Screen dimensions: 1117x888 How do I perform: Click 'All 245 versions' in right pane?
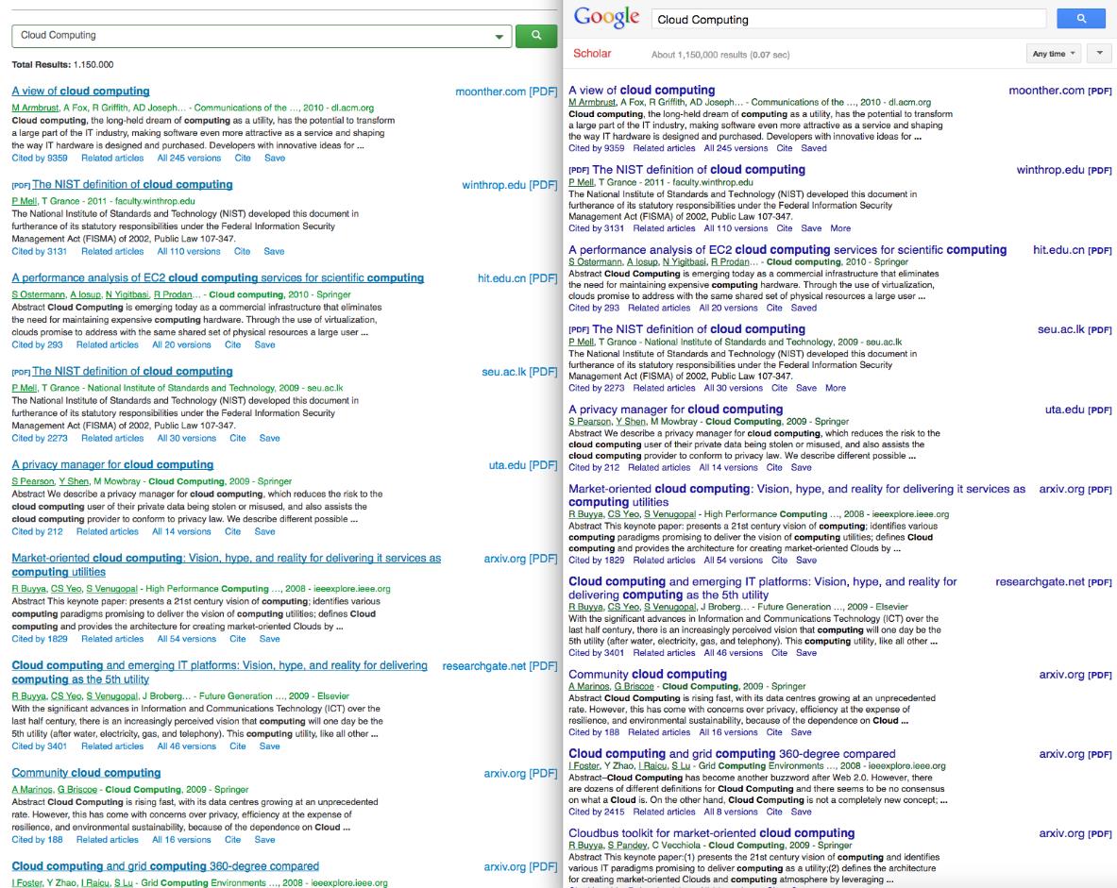[x=736, y=148]
